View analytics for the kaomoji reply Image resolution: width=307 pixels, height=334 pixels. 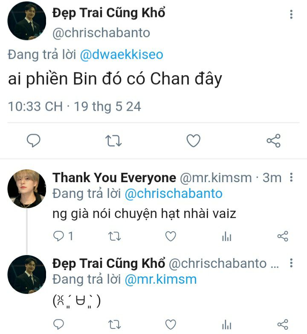[x=226, y=325]
